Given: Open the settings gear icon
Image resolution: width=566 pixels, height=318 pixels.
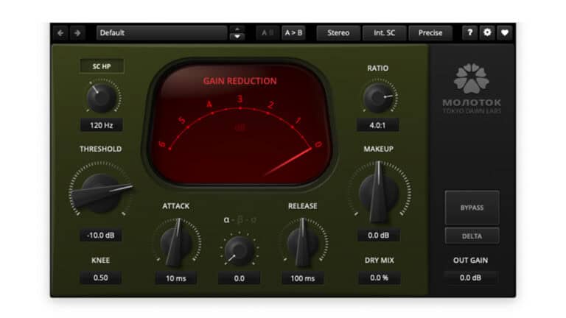Looking at the screenshot, I should 487,33.
